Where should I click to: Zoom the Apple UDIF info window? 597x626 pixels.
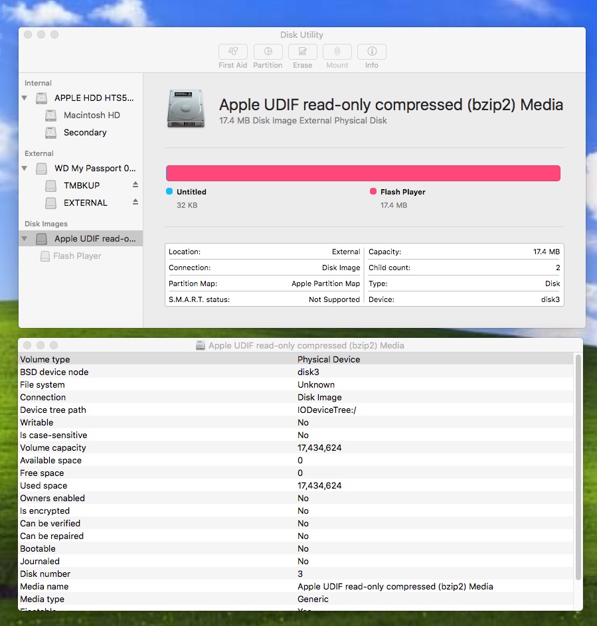54,345
